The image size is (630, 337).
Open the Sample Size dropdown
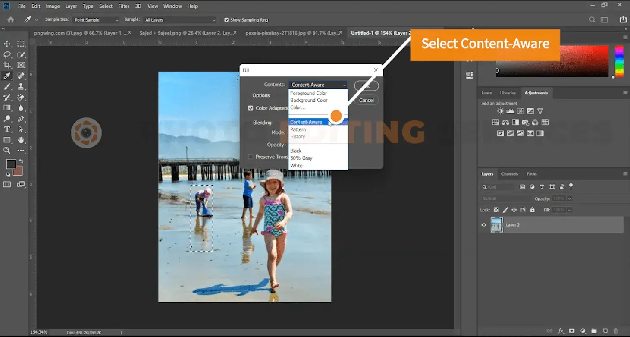click(x=96, y=20)
